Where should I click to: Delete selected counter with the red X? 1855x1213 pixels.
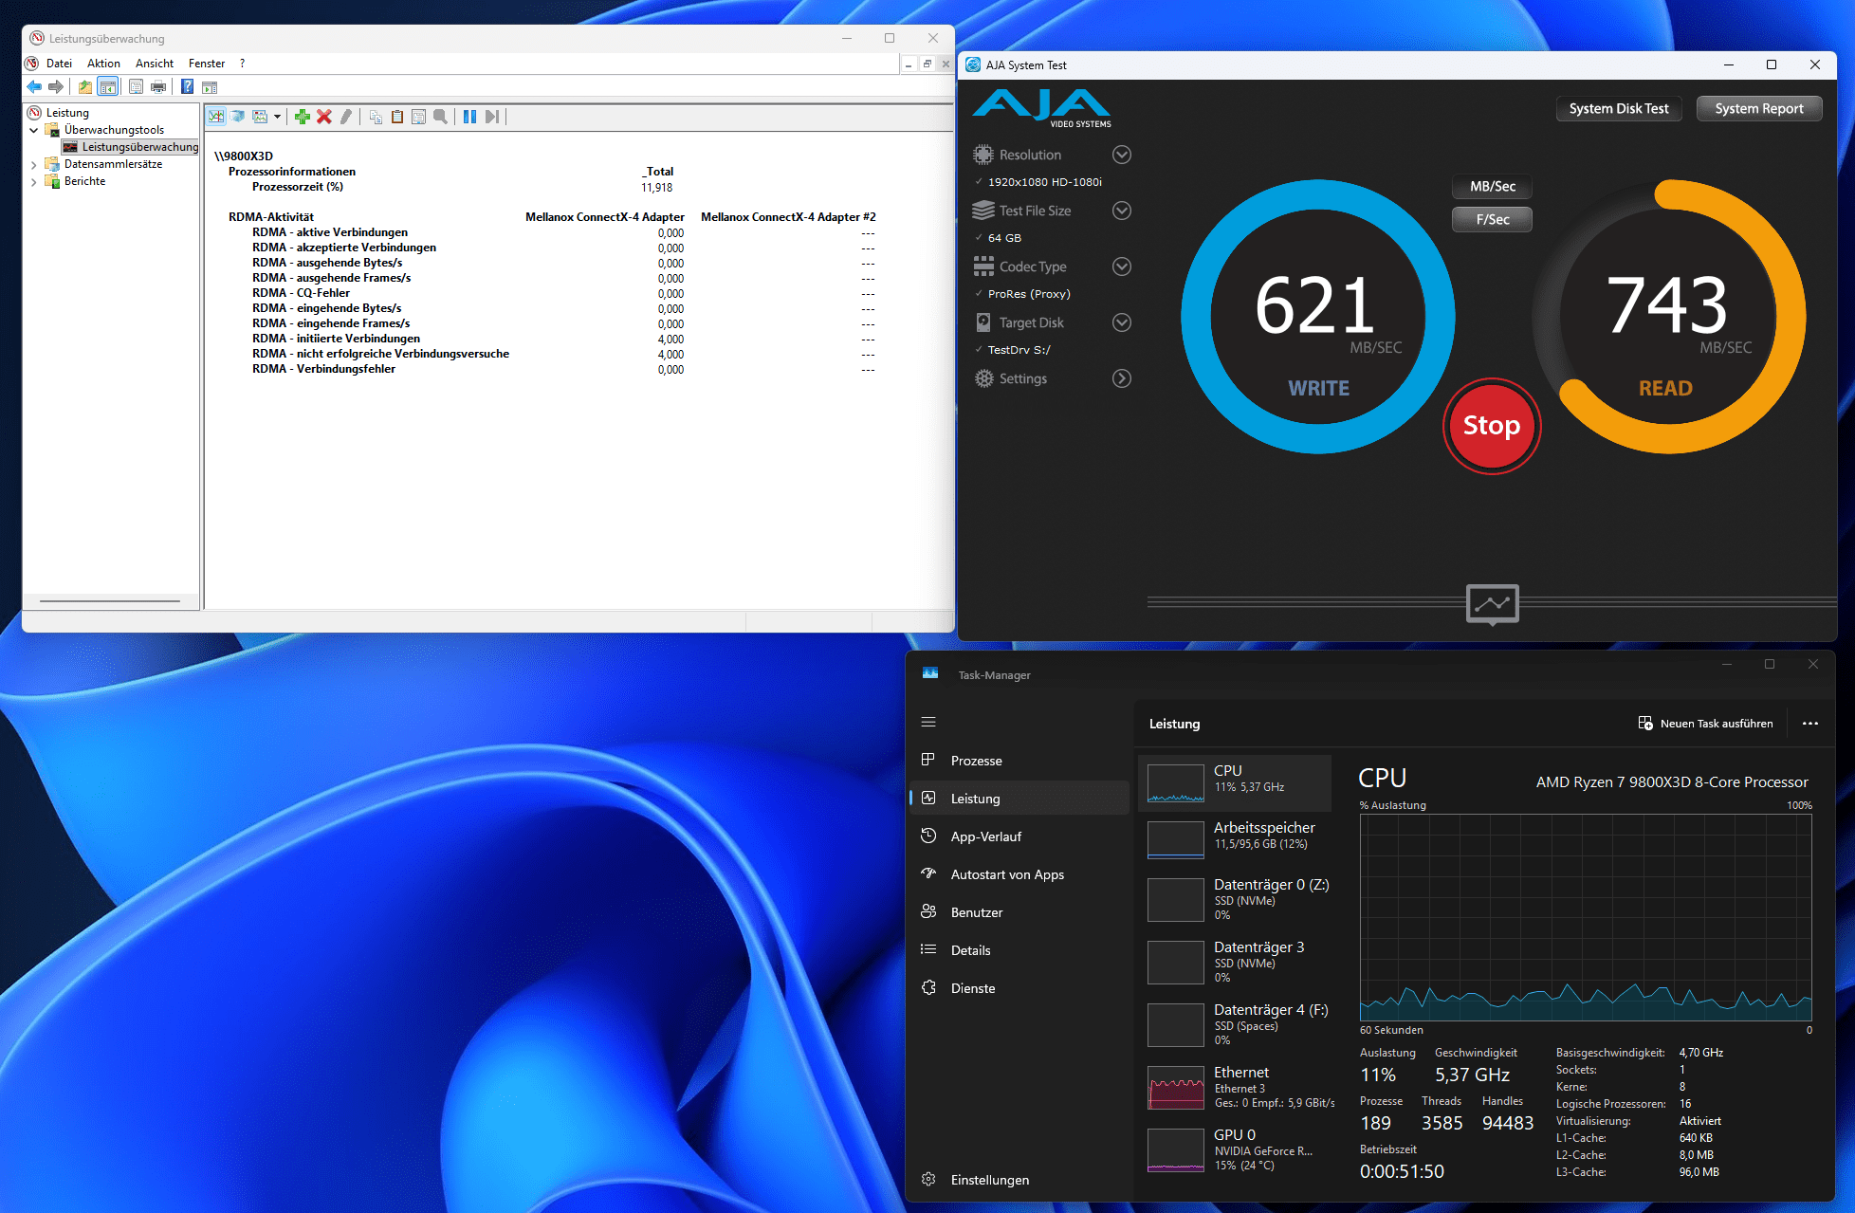point(324,117)
